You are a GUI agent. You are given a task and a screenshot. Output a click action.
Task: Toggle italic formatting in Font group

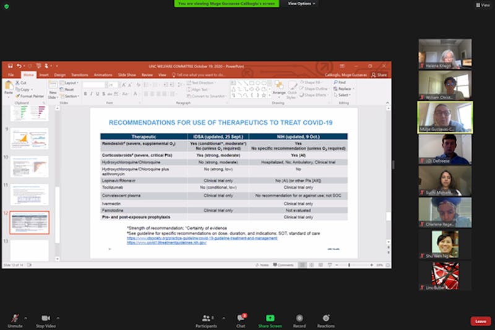click(x=92, y=94)
